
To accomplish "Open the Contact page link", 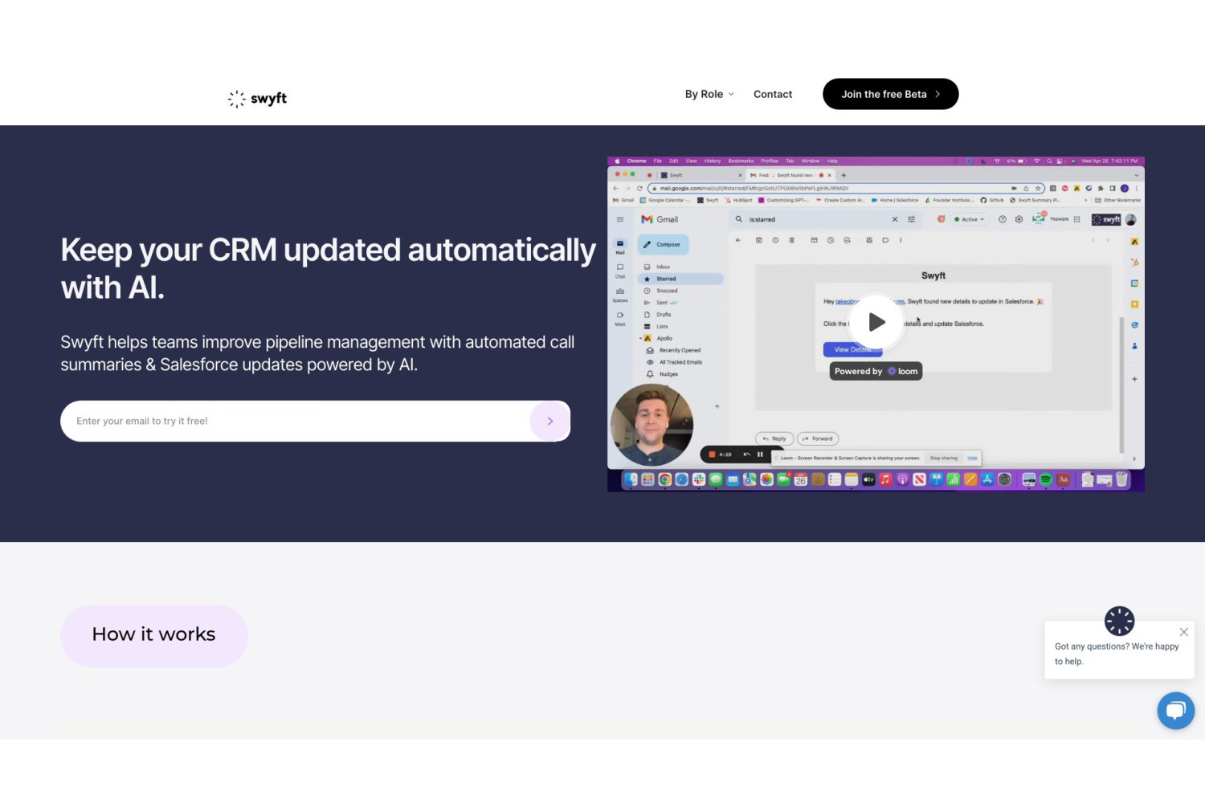I will 773,94.
